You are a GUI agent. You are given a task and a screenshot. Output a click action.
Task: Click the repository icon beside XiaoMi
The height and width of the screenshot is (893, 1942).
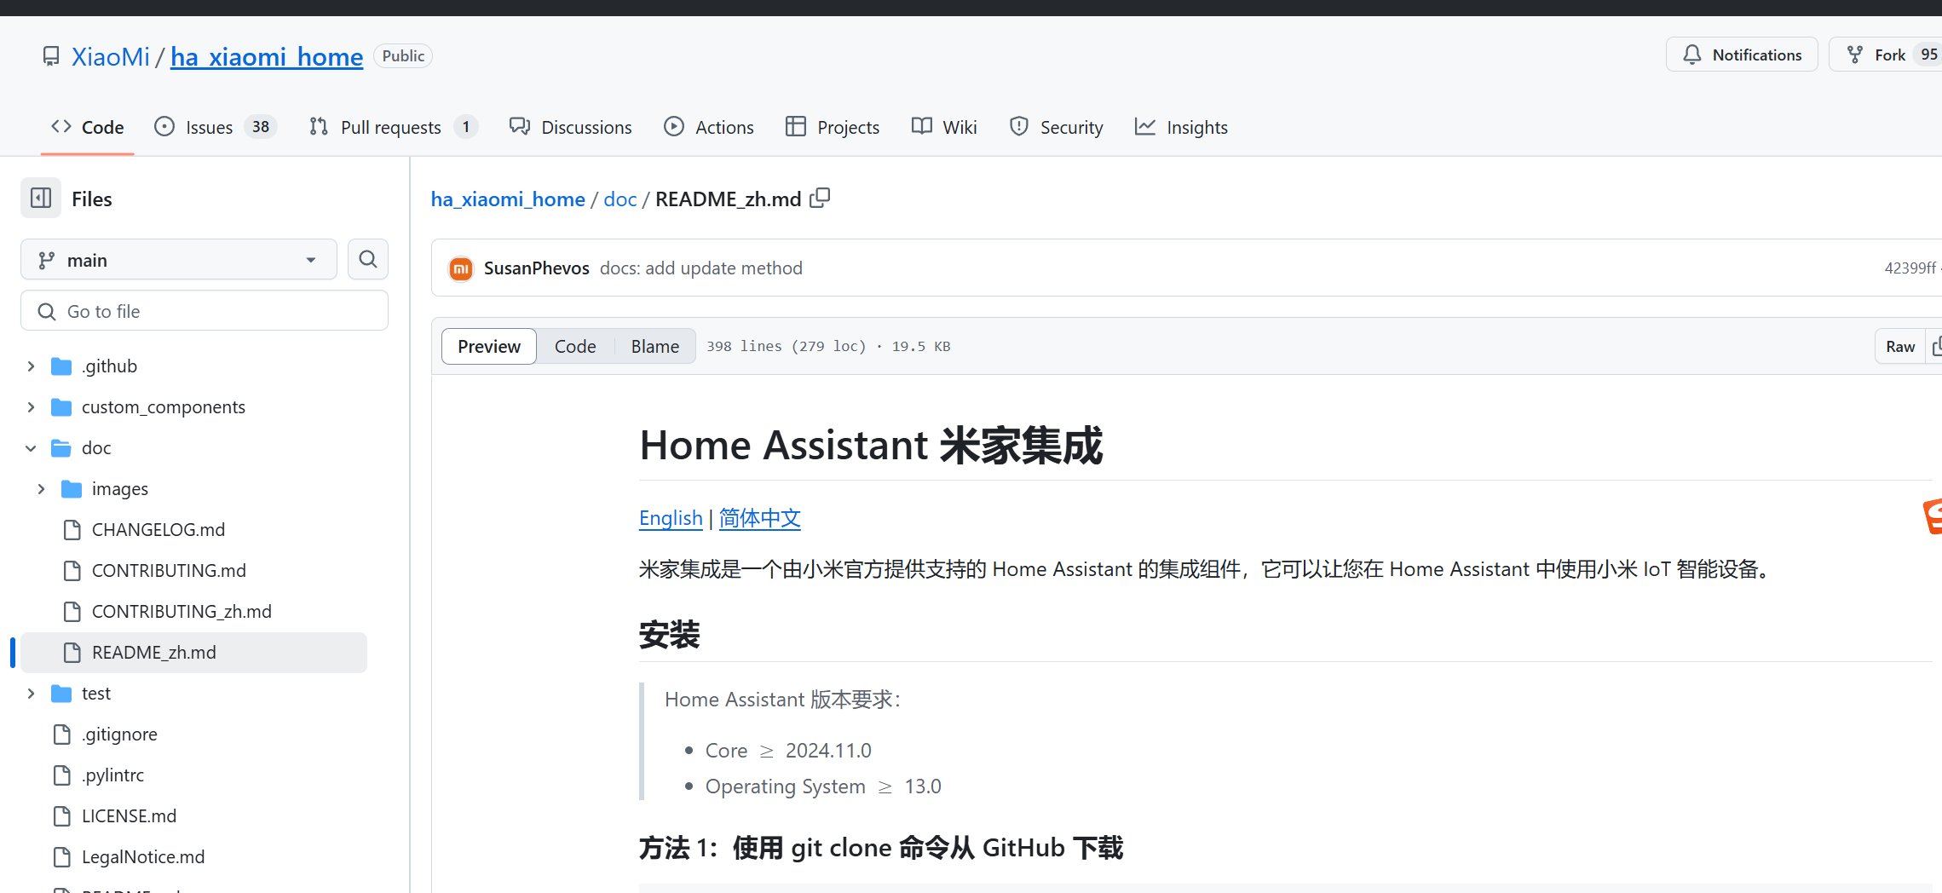coord(51,56)
